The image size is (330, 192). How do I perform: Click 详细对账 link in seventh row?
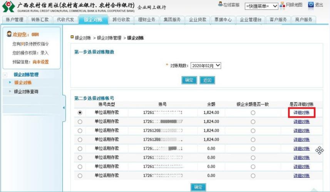302,167
